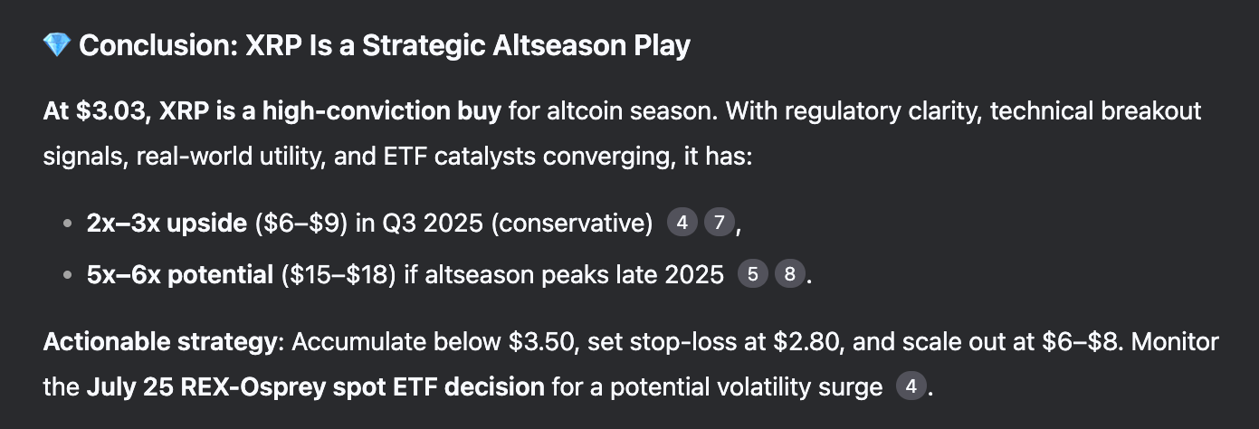Open citation 4 after potential volatility surge

point(911,387)
